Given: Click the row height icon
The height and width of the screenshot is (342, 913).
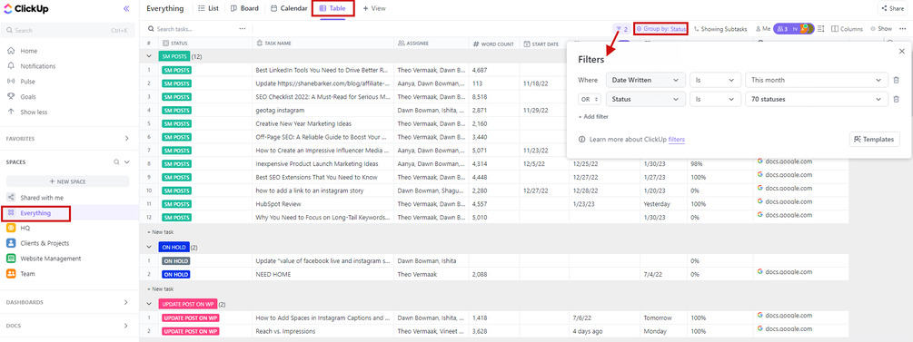Looking at the screenshot, I should pyautogui.click(x=821, y=28).
